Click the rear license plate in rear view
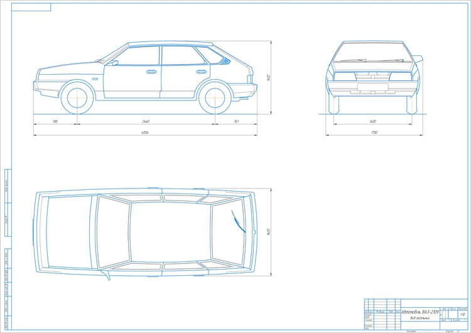This screenshot has height=333, width=471. 373,87
